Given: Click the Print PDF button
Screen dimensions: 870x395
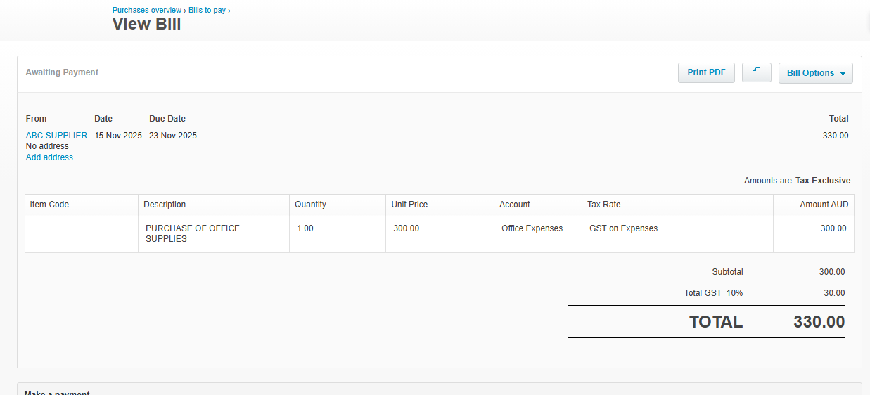Looking at the screenshot, I should 706,72.
